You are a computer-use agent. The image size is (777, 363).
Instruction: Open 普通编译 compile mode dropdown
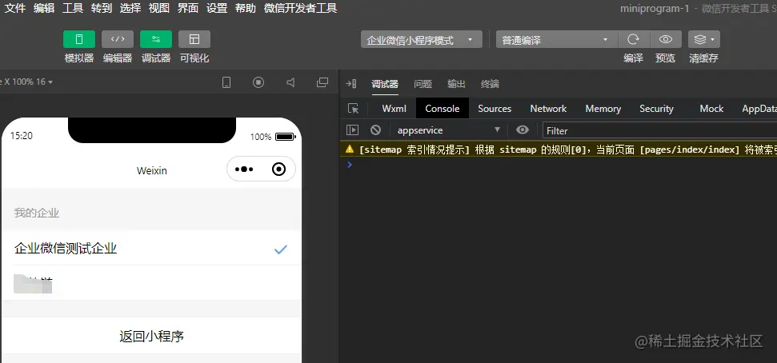click(556, 40)
